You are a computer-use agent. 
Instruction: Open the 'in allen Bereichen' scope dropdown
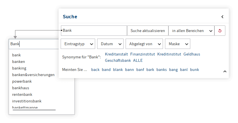[191, 31]
